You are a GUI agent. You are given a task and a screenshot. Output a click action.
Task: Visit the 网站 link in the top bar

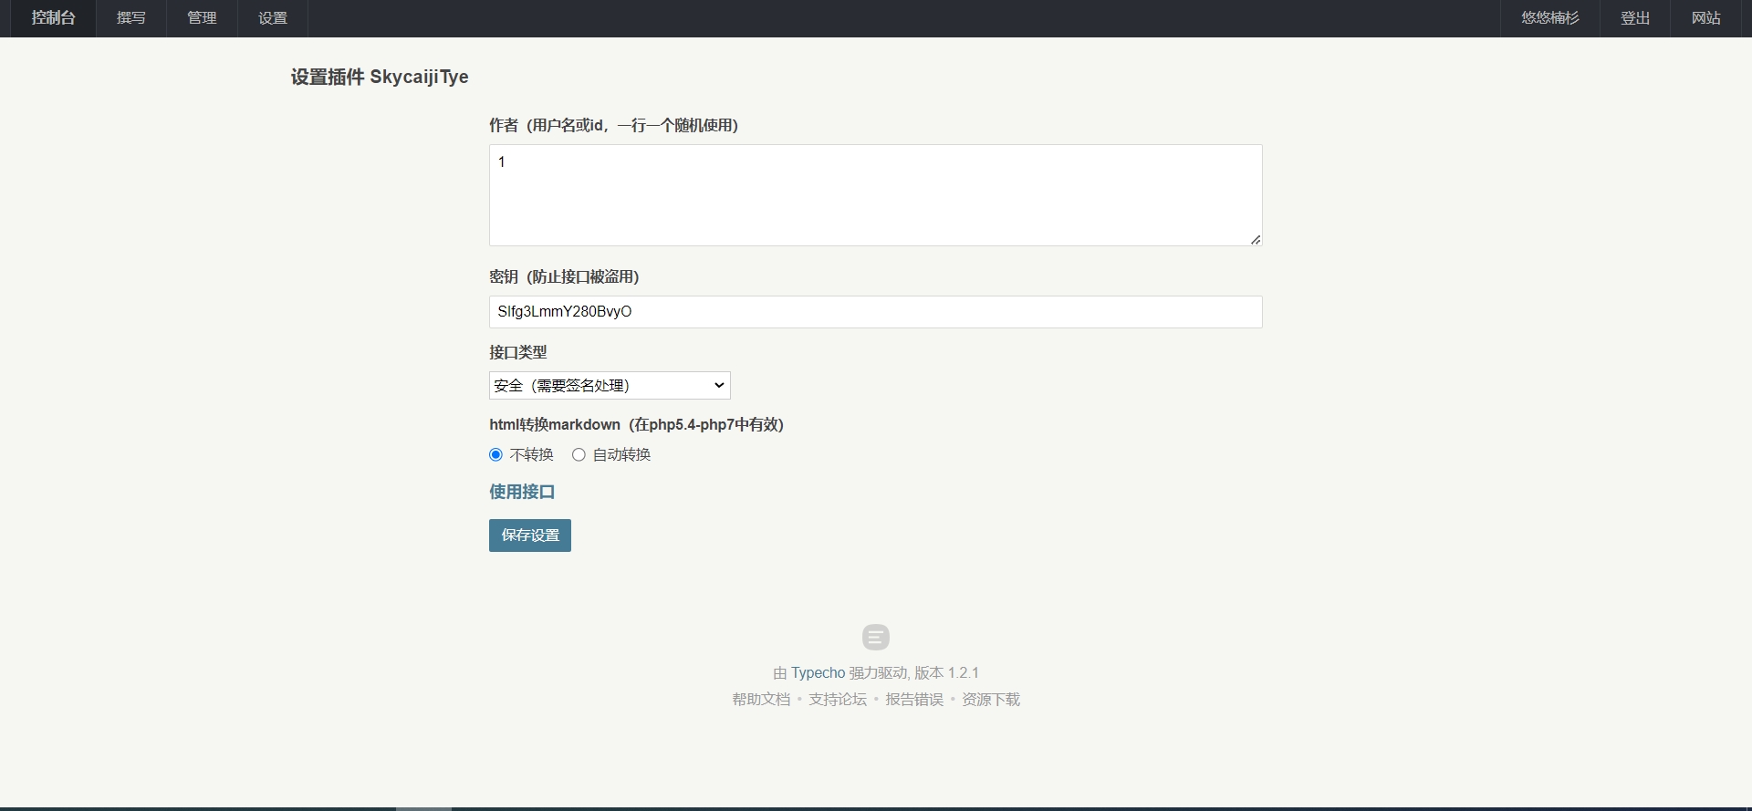(x=1705, y=18)
